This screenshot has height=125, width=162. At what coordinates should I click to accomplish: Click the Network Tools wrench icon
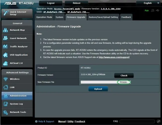click(5, 112)
